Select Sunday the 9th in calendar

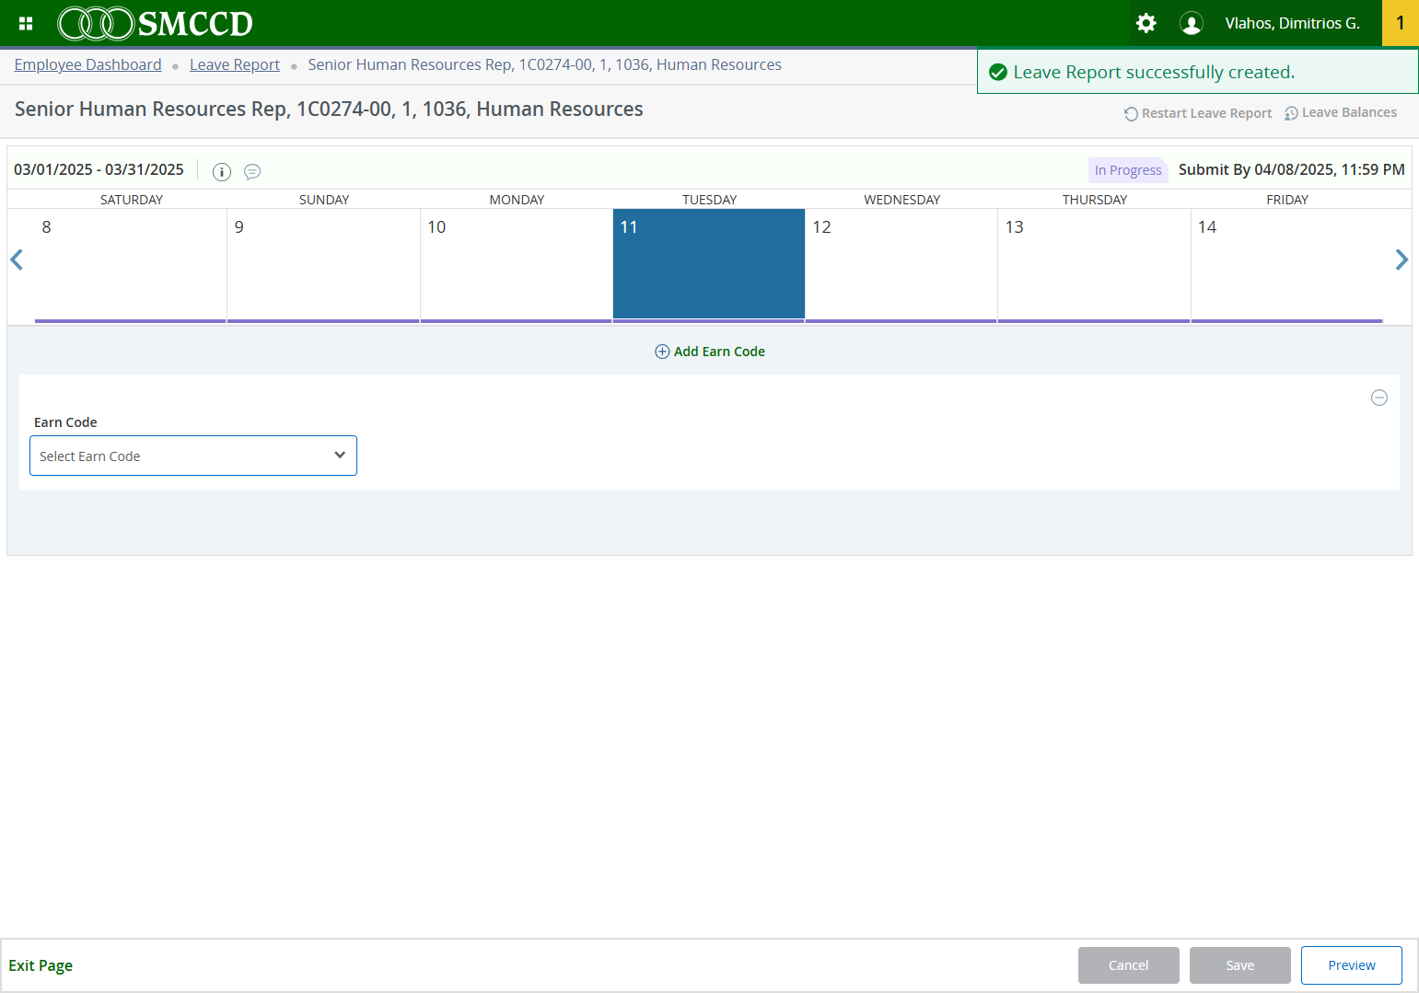click(x=323, y=265)
